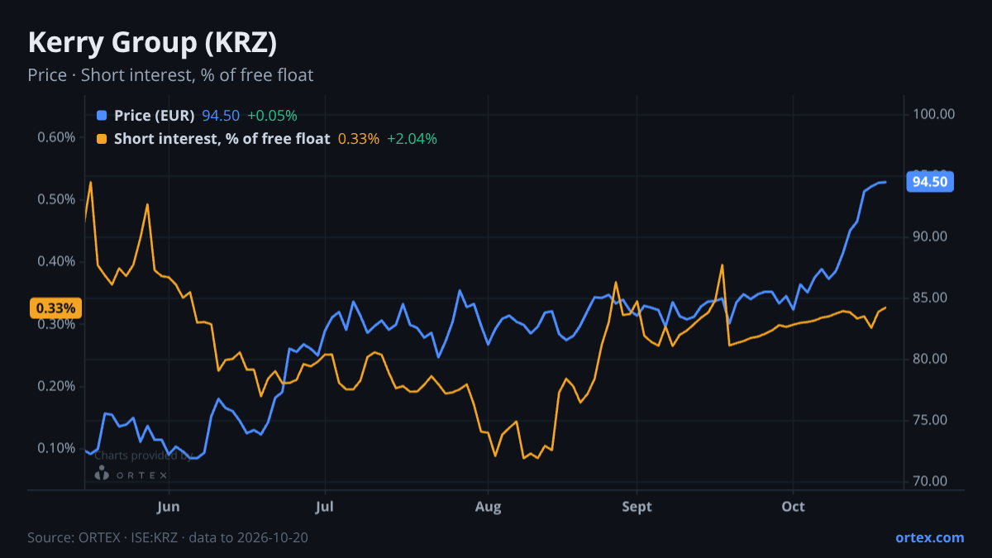Click the Sept axis label
This screenshot has width=992, height=558.
[637, 505]
